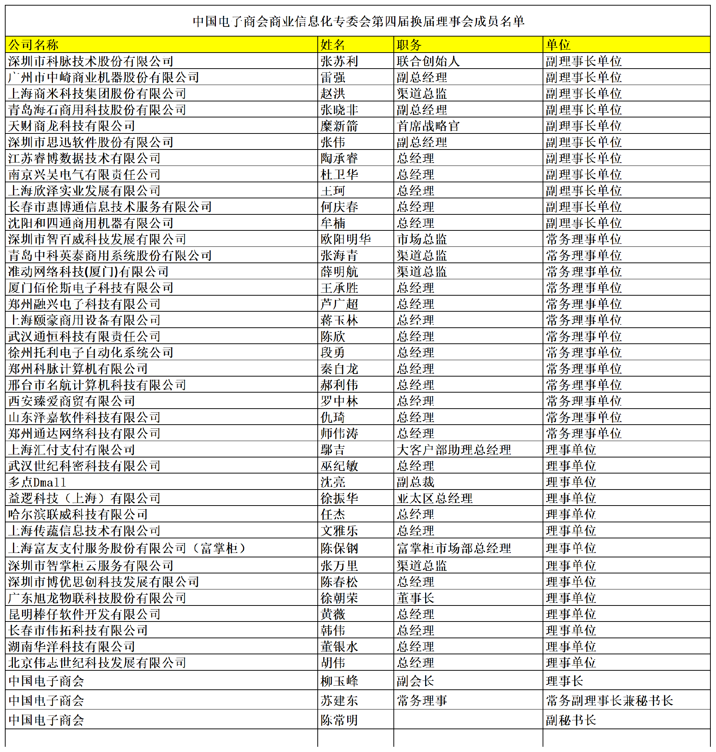This screenshot has height=752, width=716.
Task: Select cell 深圳市智掌柜云服务有限公司
Action: [x=161, y=566]
